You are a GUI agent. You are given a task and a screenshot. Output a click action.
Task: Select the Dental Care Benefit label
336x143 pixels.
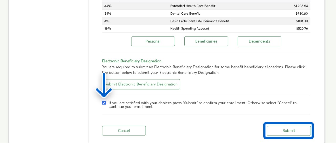185,14
